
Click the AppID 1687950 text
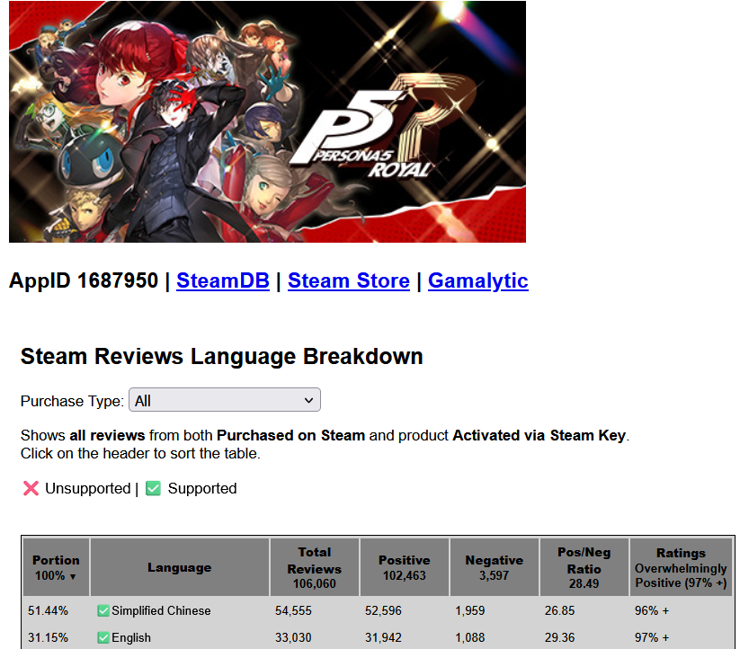click(x=84, y=280)
